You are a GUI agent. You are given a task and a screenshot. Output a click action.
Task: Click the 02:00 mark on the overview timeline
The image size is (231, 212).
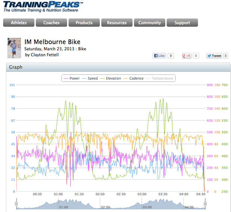105,207
